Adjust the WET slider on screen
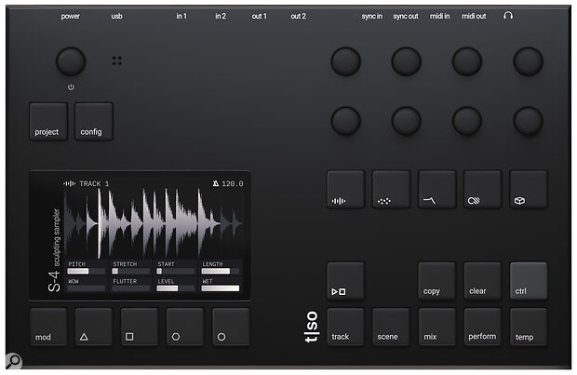 pyautogui.click(x=221, y=288)
